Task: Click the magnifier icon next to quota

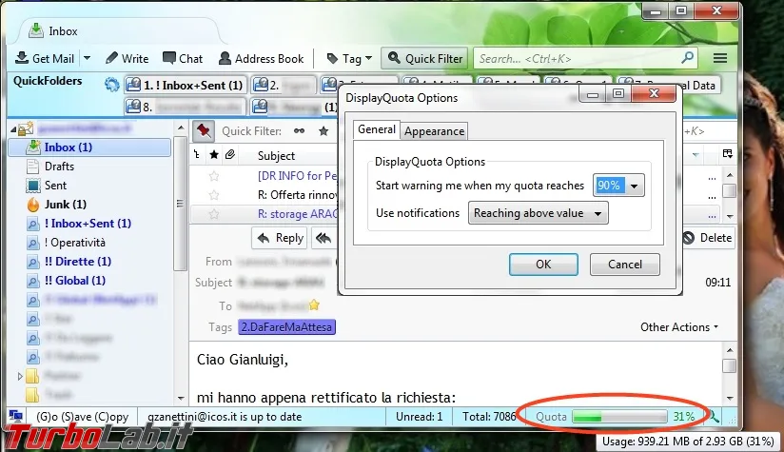Action: pyautogui.click(x=715, y=416)
